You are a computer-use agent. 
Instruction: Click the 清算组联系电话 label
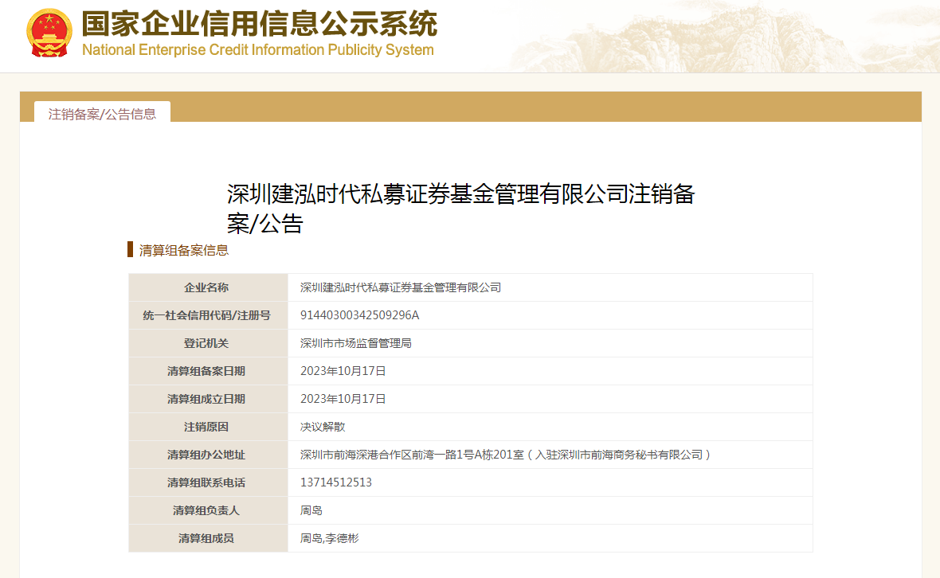pos(206,482)
